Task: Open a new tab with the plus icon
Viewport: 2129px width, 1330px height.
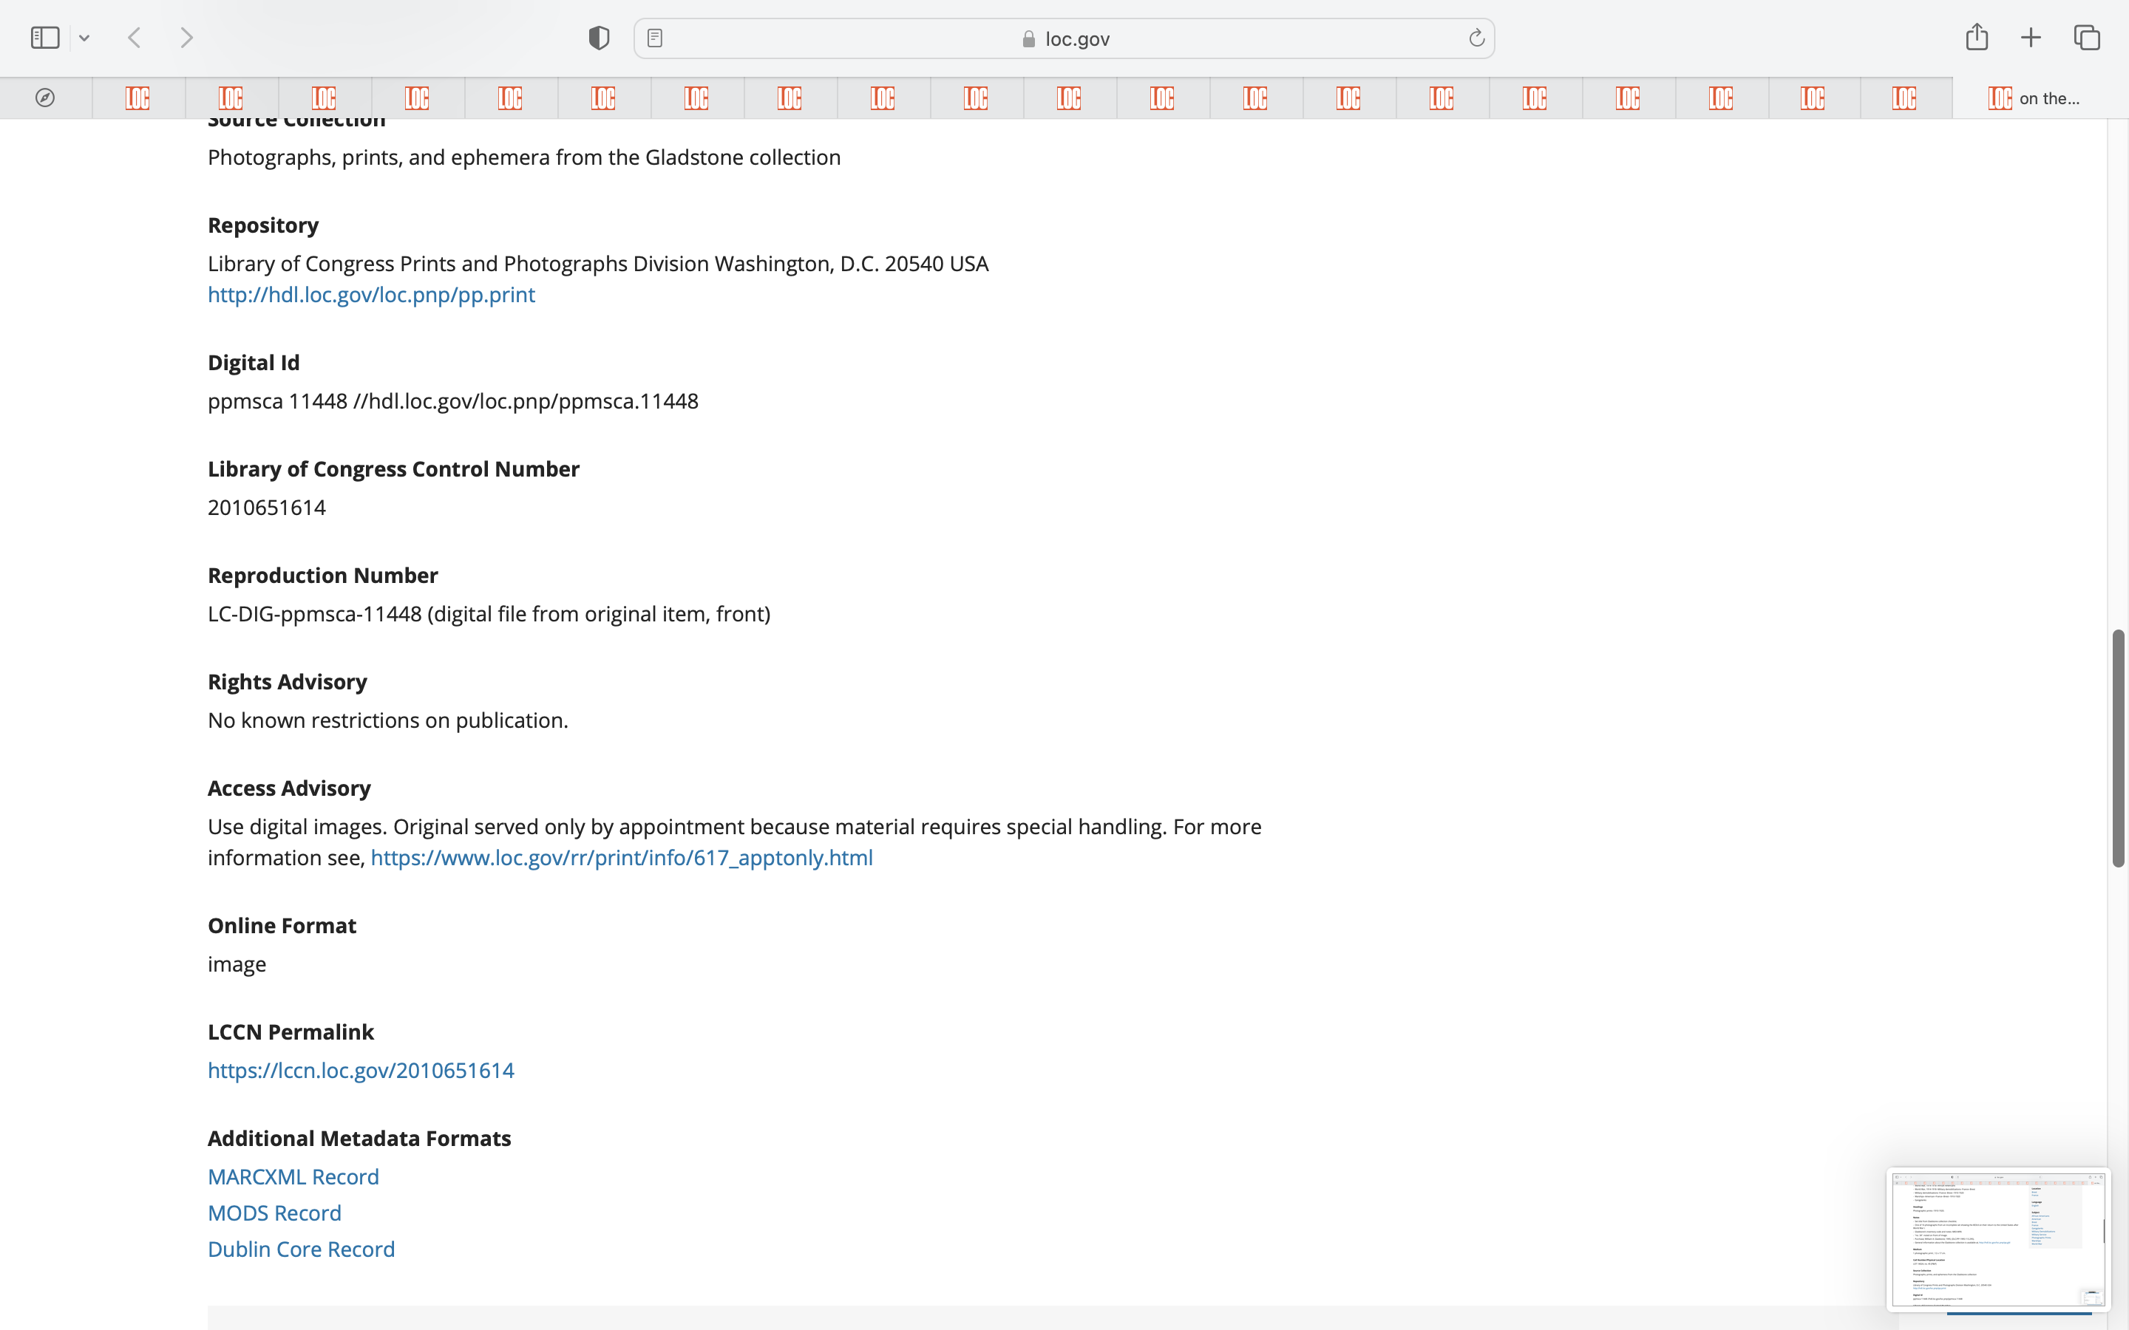Action: coord(2031,38)
